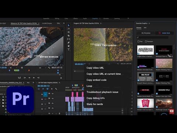Viewport: 177px width, 133px height.
Task: Click the Adobe Stock button
Action: tap(164, 33)
